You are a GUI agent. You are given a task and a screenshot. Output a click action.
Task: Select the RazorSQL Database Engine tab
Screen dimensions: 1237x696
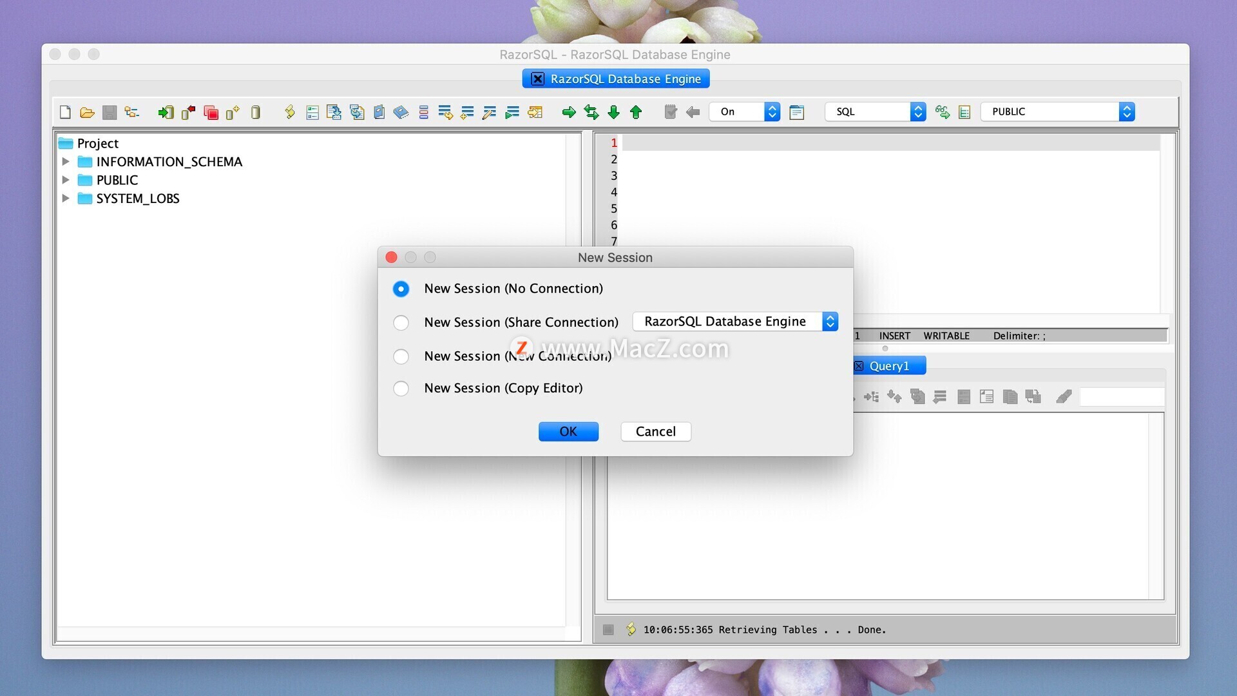click(616, 79)
